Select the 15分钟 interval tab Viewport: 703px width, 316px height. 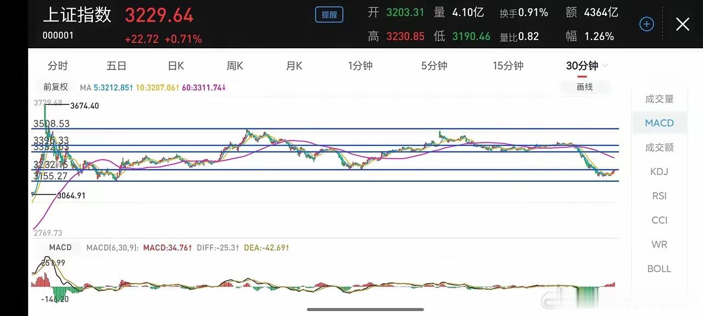[x=508, y=66]
